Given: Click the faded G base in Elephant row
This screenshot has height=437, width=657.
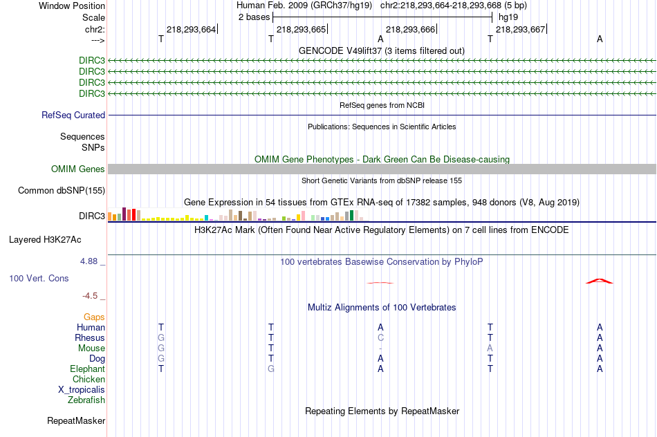Looking at the screenshot, I should [271, 369].
